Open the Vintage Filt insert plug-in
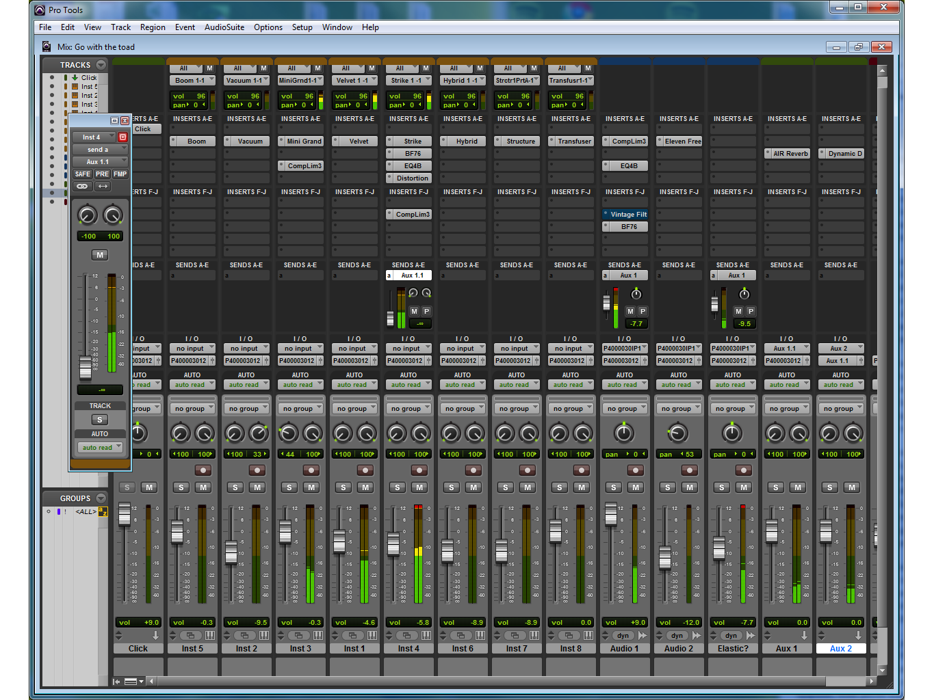The image size is (934, 700). click(628, 215)
